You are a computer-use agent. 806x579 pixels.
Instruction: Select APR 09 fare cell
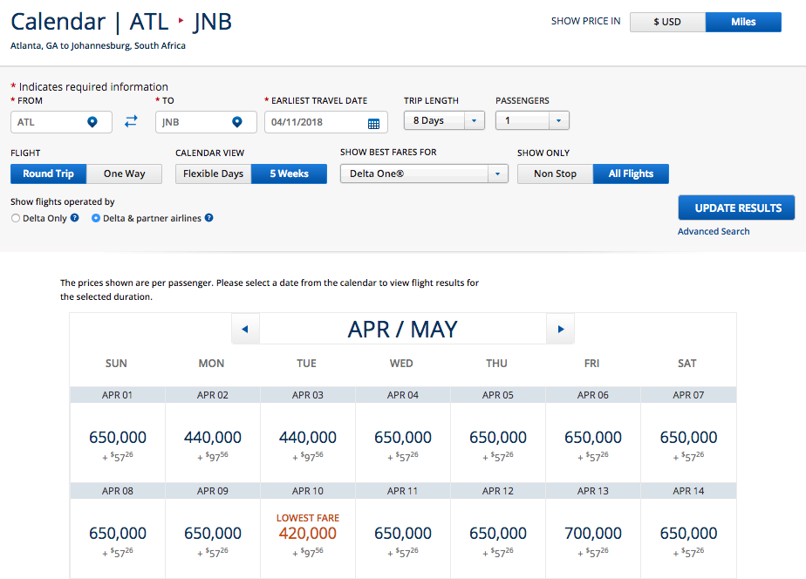[x=213, y=538]
